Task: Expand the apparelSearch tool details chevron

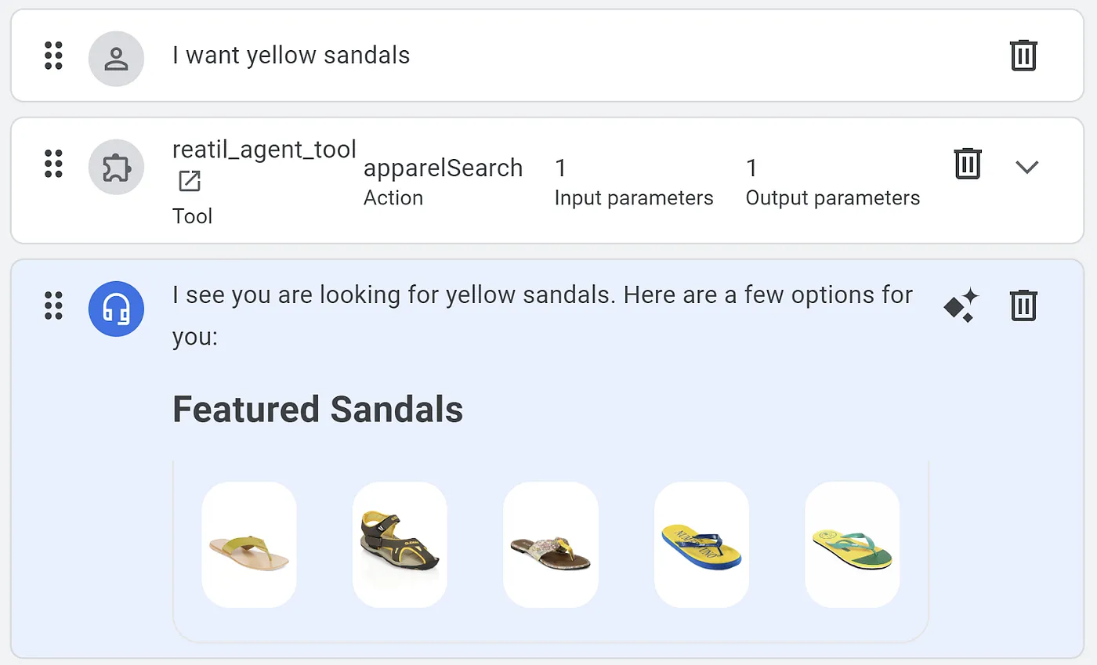Action: click(x=1026, y=166)
